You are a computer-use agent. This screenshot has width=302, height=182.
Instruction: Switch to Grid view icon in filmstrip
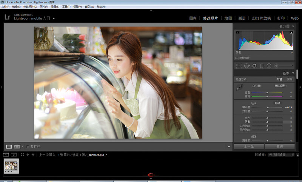tap(23, 155)
